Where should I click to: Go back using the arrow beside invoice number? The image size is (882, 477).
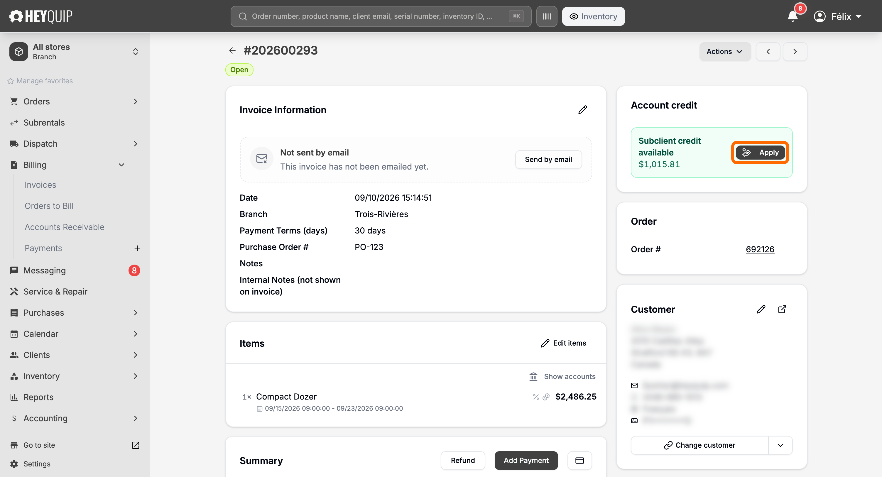232,51
